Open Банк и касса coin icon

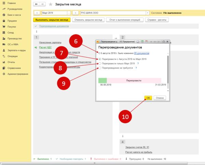tap(4, 15)
